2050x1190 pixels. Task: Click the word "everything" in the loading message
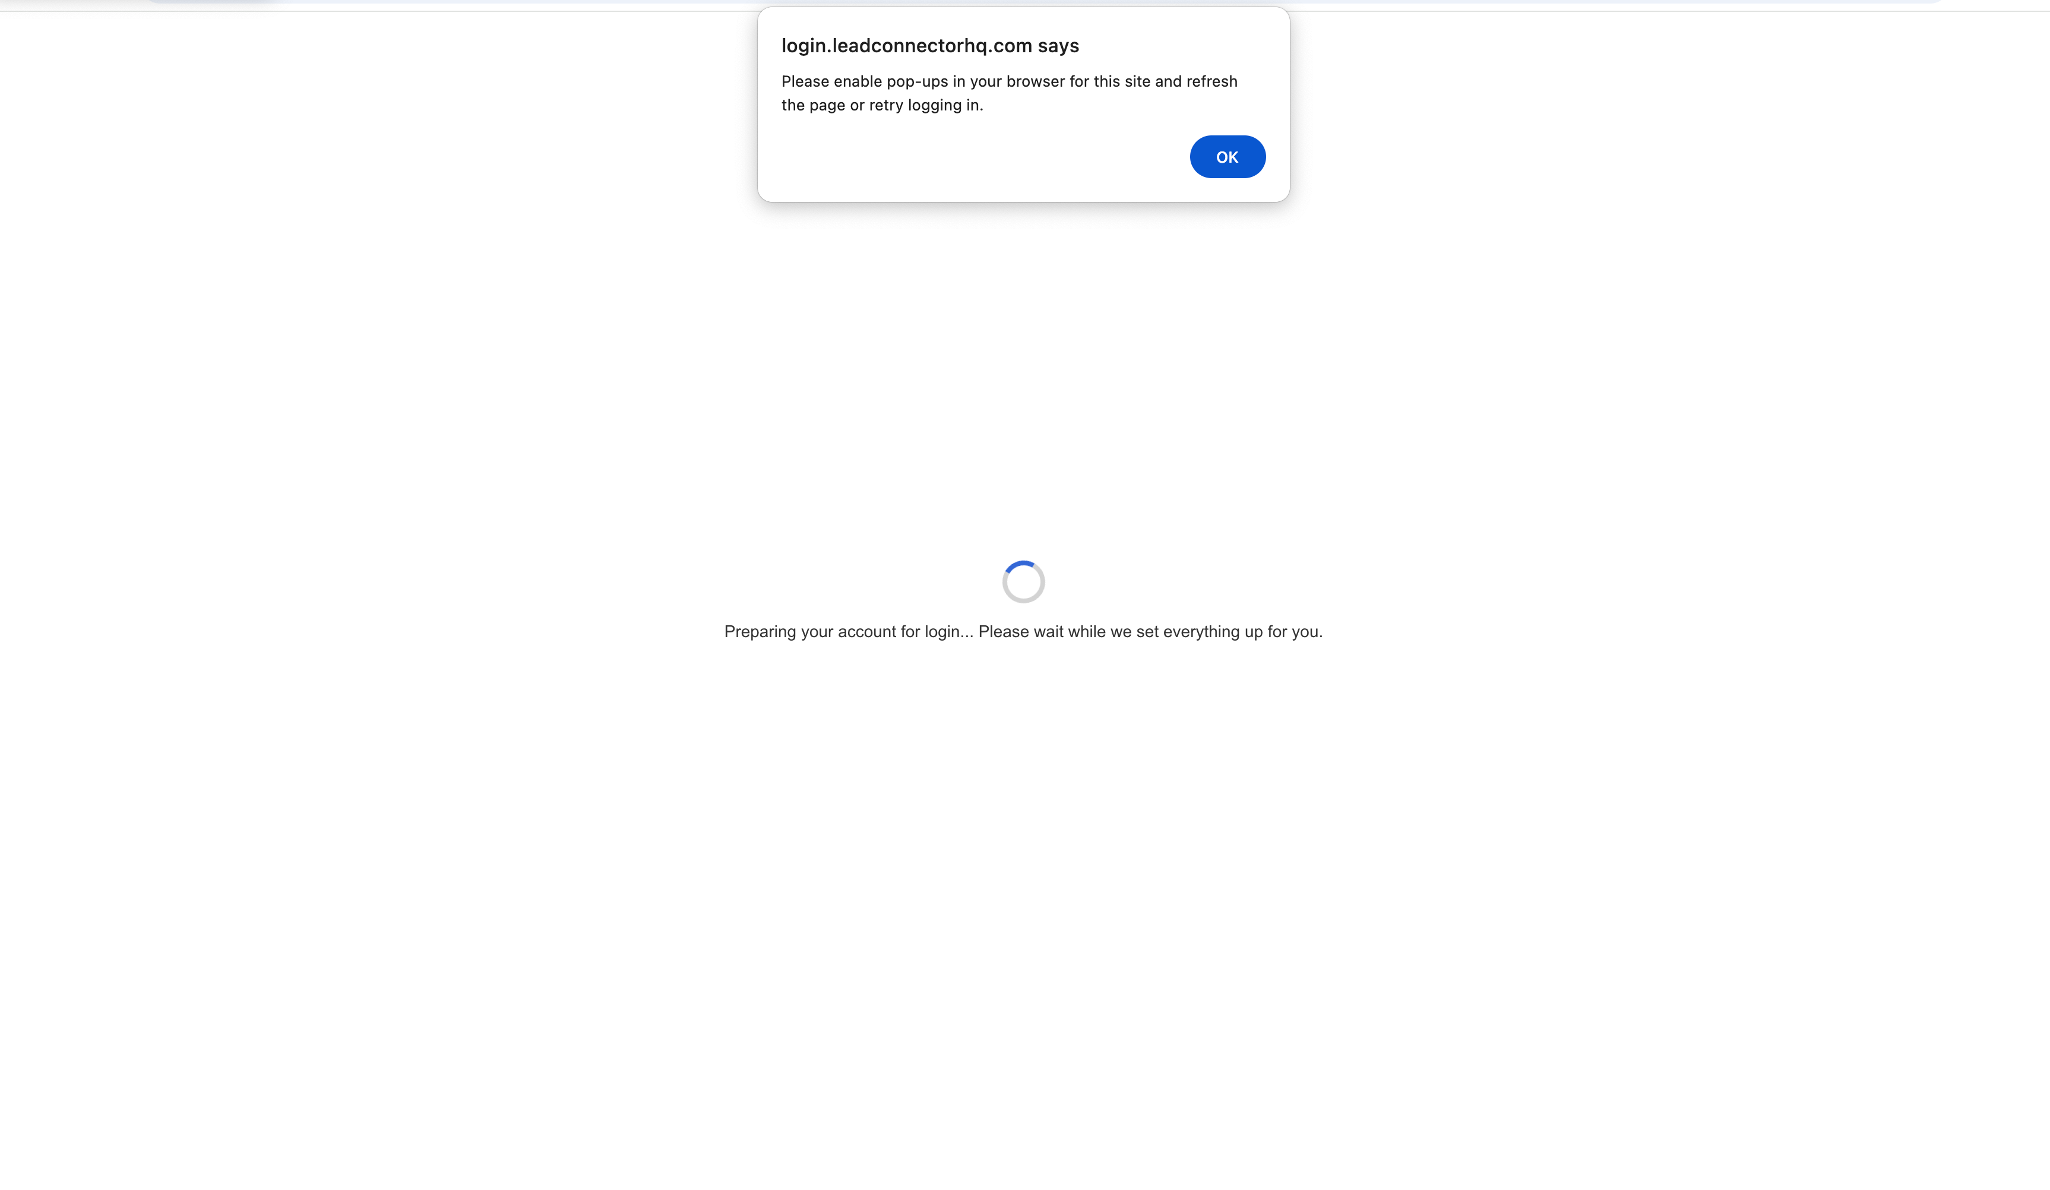click(x=1201, y=631)
